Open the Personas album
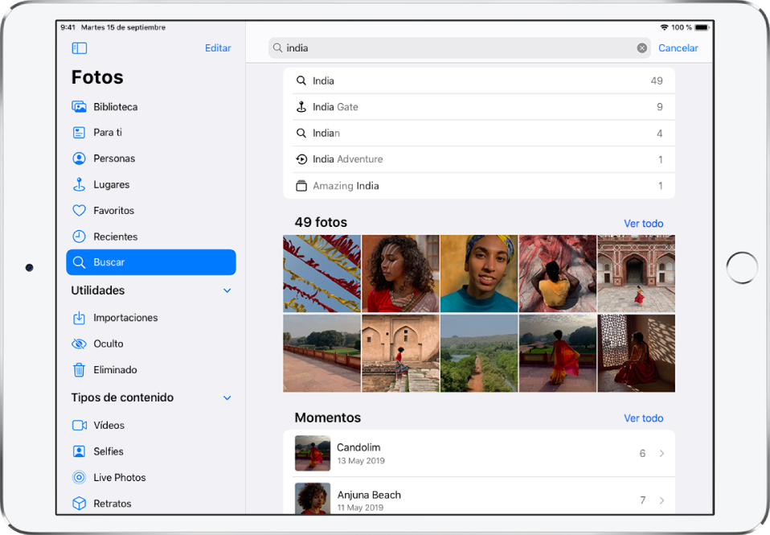The height and width of the screenshot is (535, 770). point(114,158)
